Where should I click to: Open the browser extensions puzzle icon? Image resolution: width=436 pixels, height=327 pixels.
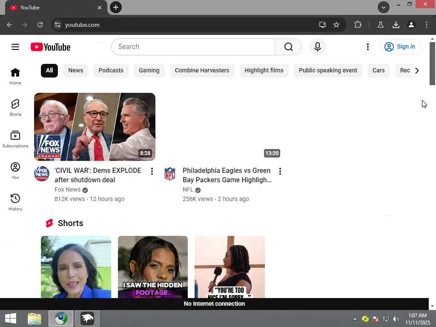pyautogui.click(x=358, y=25)
